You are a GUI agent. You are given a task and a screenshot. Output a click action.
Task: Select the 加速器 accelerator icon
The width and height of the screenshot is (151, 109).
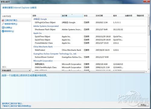(x=3, y=27)
